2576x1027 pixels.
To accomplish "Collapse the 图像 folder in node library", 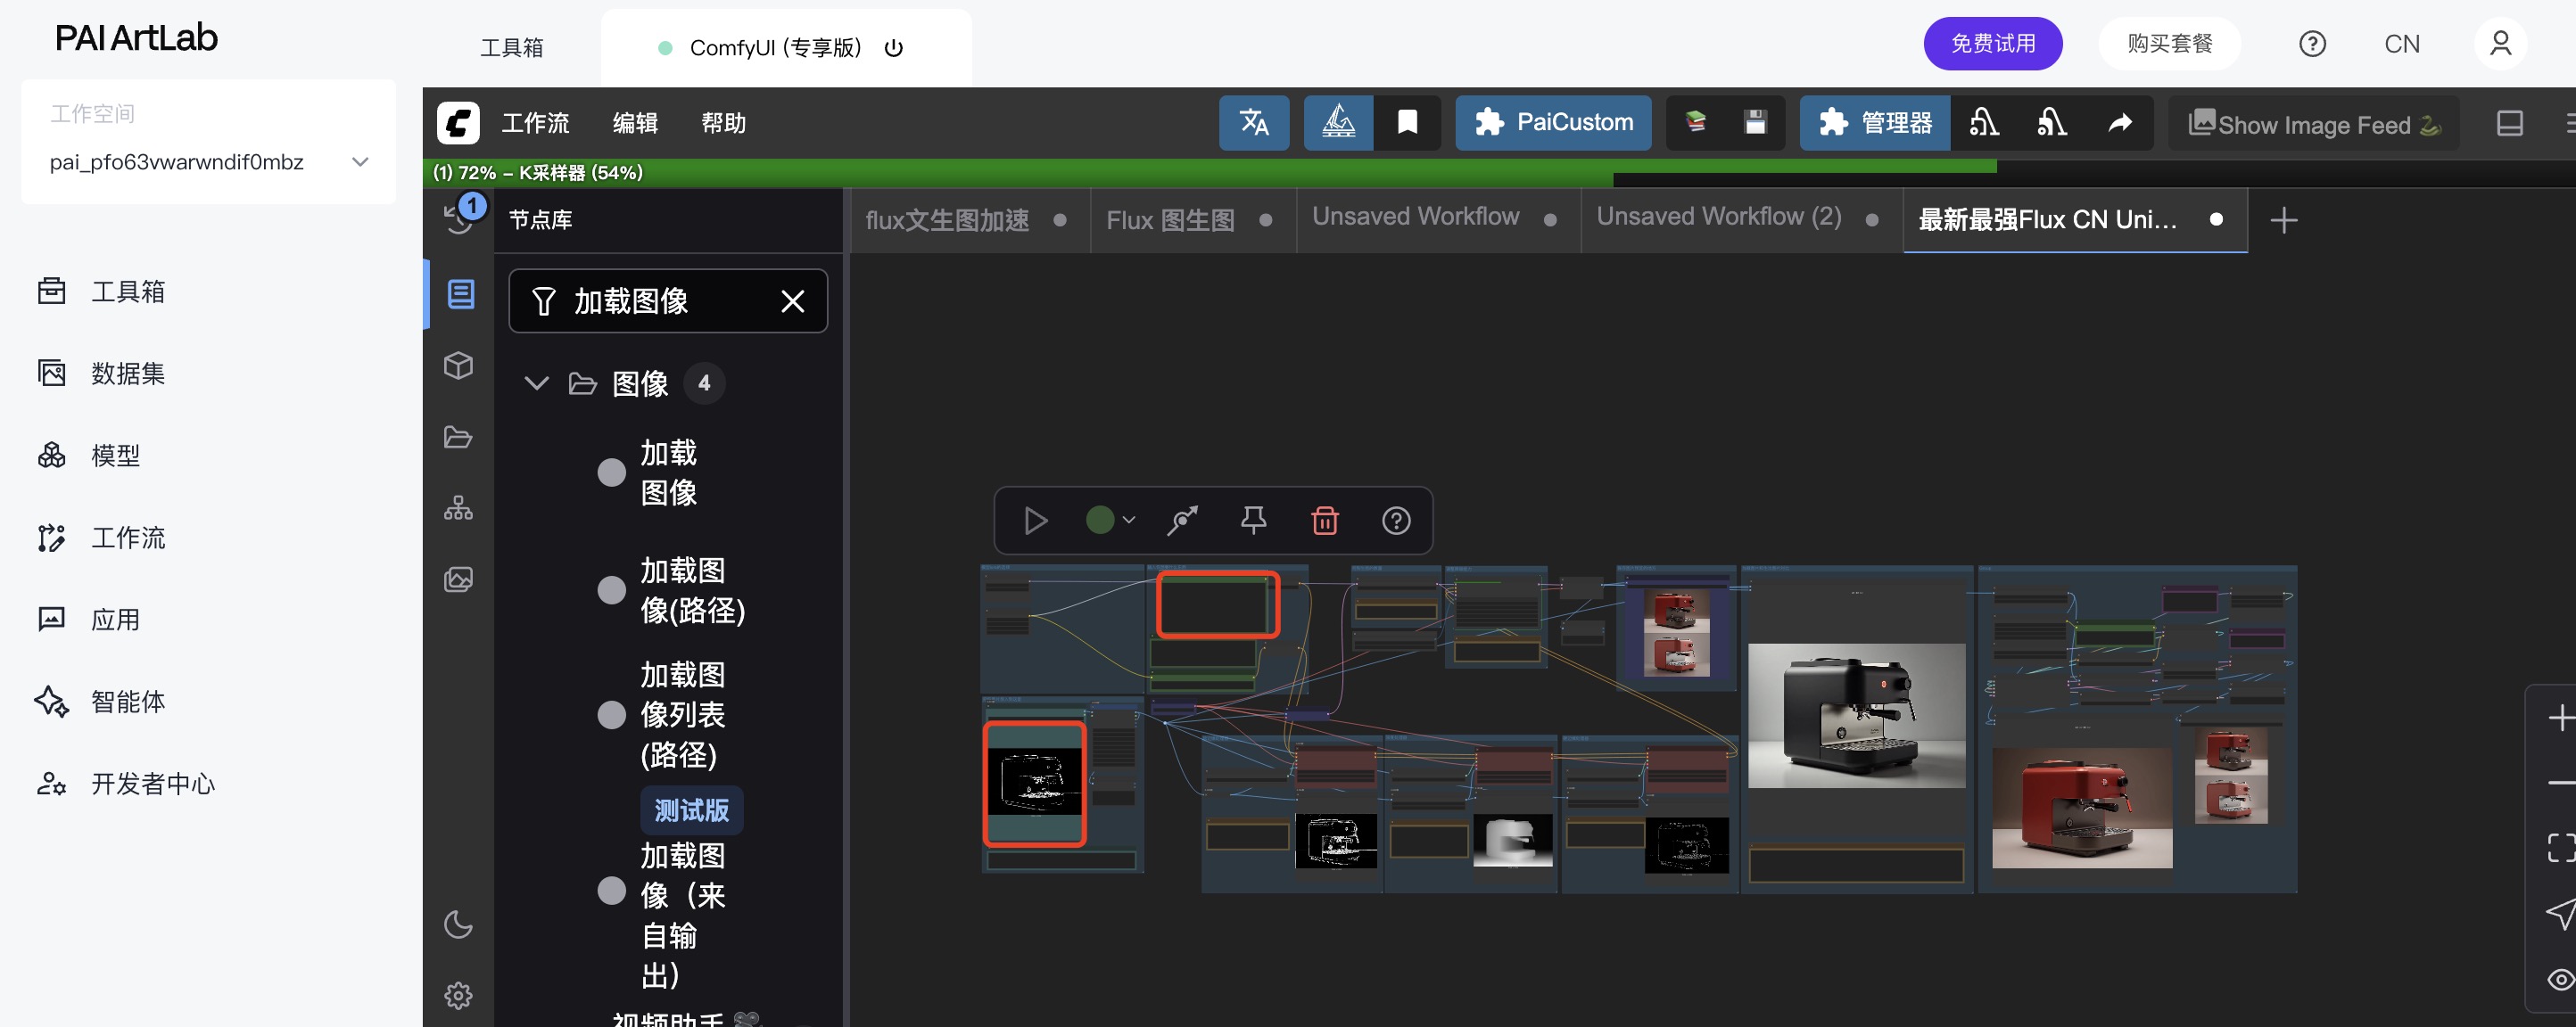I will click(536, 383).
